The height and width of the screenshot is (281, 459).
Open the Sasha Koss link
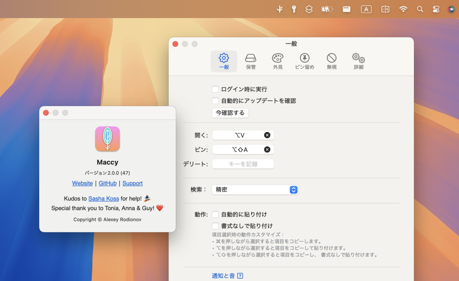coord(104,198)
